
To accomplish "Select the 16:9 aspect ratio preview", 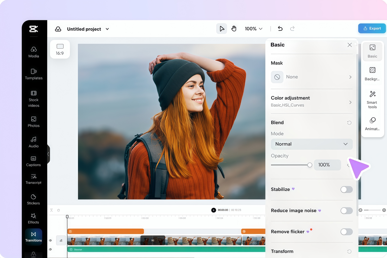I will 60,49.
